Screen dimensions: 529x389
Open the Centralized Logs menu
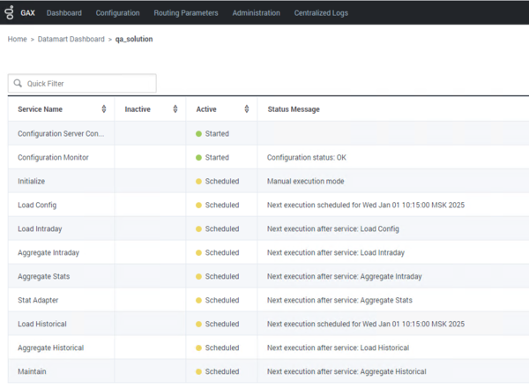point(321,13)
